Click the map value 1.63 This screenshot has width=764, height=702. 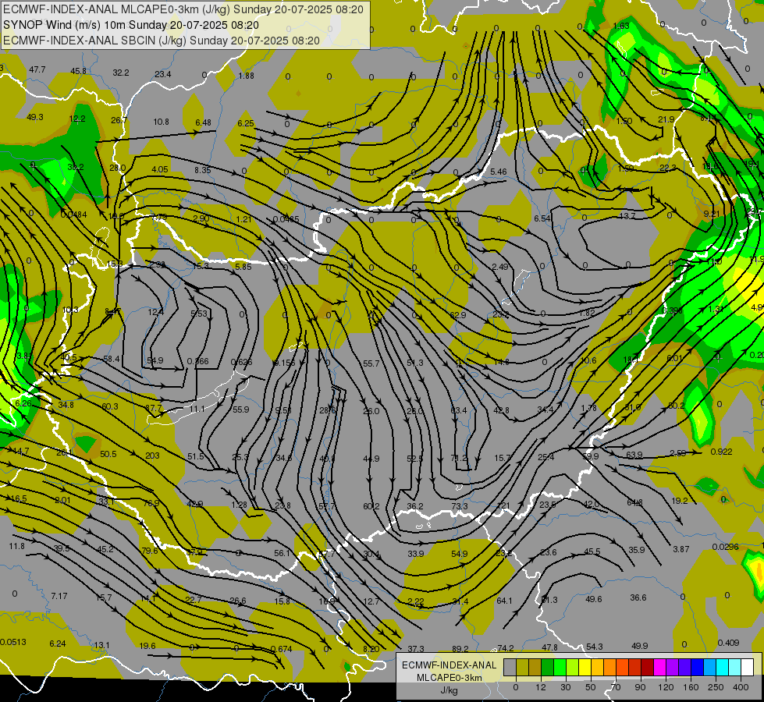[621, 26]
